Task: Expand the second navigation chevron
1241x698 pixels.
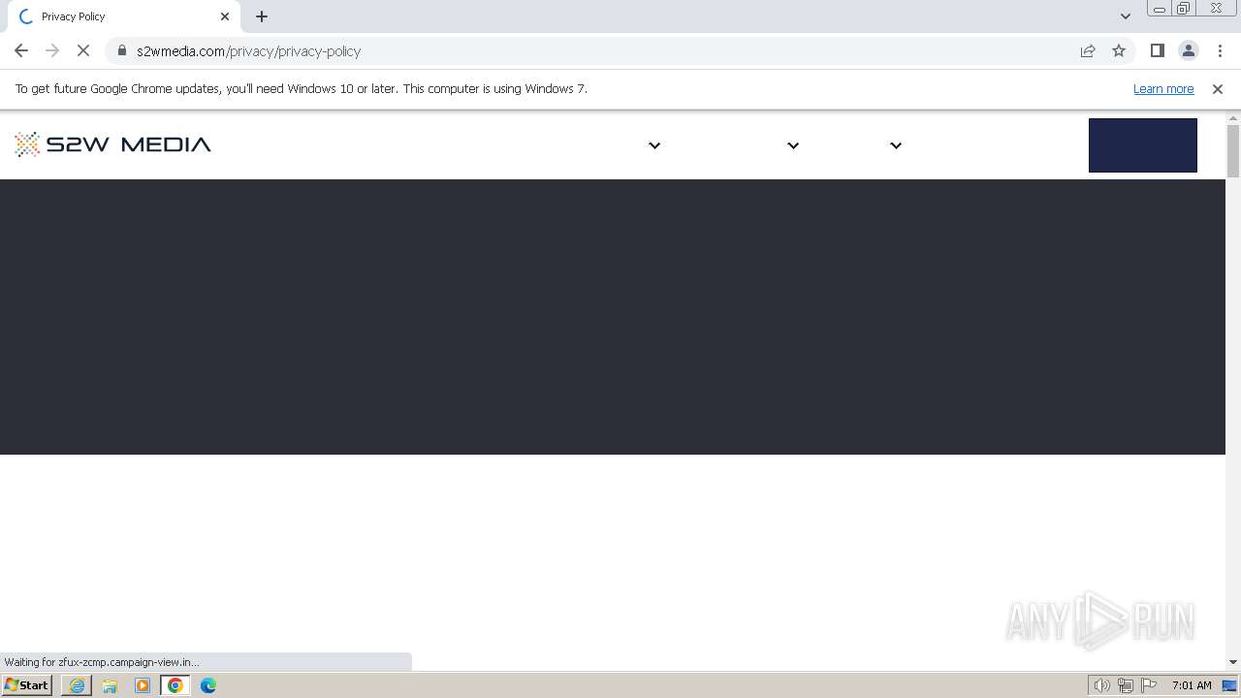Action: 793,145
